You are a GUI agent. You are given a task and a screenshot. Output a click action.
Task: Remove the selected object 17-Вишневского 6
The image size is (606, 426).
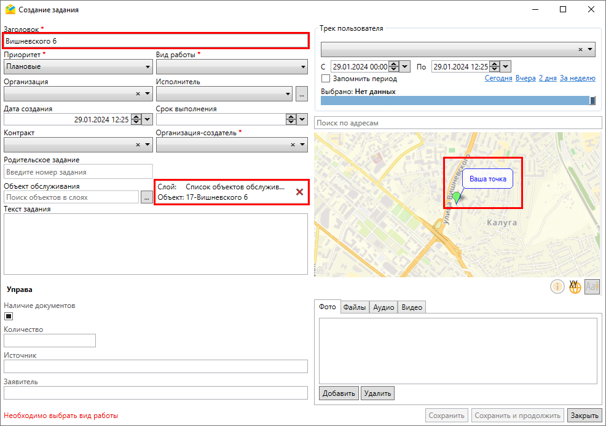coord(299,192)
